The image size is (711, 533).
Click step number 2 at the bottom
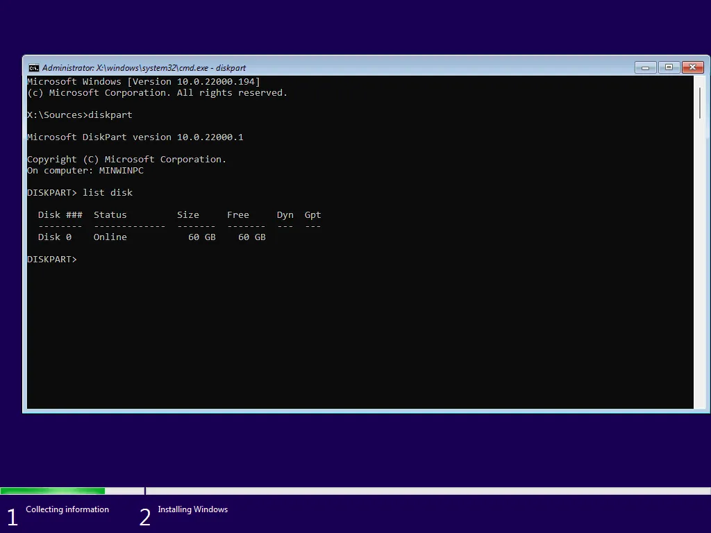click(x=145, y=516)
